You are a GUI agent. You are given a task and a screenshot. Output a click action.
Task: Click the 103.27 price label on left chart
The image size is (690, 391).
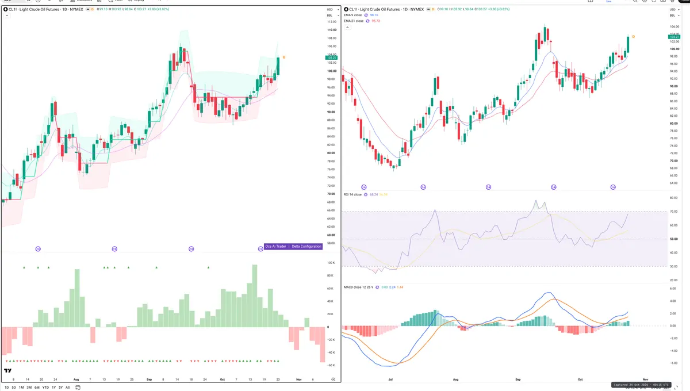click(x=332, y=57)
